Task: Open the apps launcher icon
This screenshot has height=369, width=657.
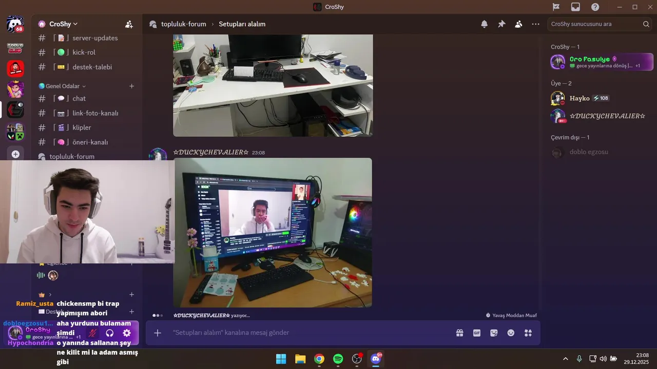Action: [528, 333]
